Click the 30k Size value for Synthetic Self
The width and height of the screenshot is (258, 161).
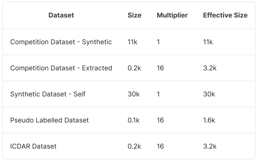133,94
